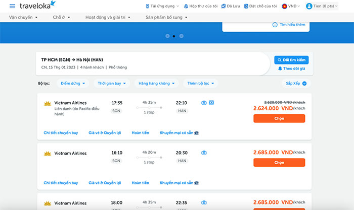Click the "1 stop" label on 16:10 flight
Viewport: 354px width, 210px height.
pos(149,162)
